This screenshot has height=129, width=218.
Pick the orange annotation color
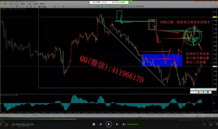tap(201, 92)
